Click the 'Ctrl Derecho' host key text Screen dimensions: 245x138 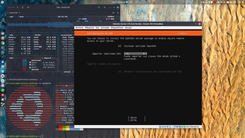[x=192, y=127]
